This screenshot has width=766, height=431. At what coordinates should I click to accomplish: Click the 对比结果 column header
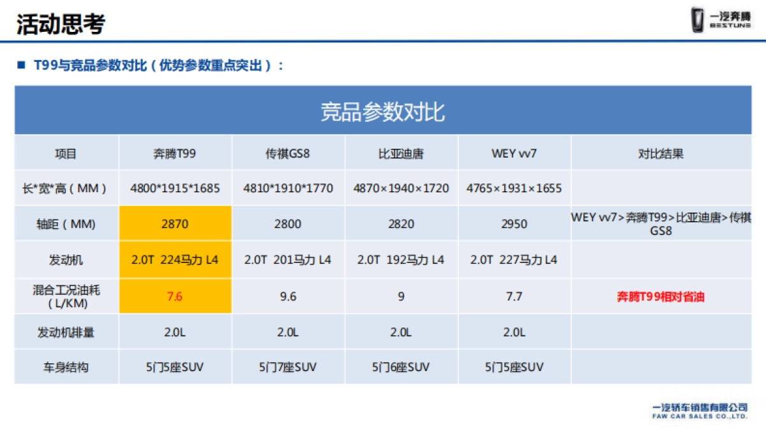tap(661, 154)
